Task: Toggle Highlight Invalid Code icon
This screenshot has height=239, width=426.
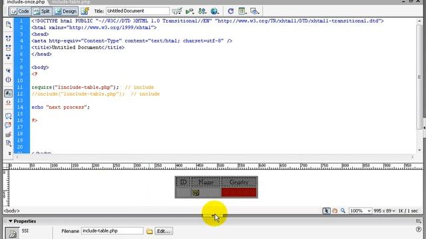Action: tap(9, 102)
